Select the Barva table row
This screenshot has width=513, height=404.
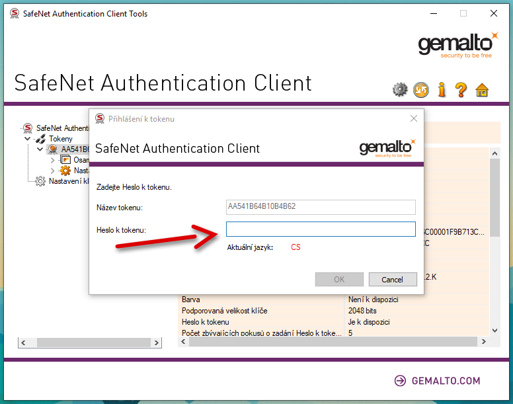click(333, 300)
